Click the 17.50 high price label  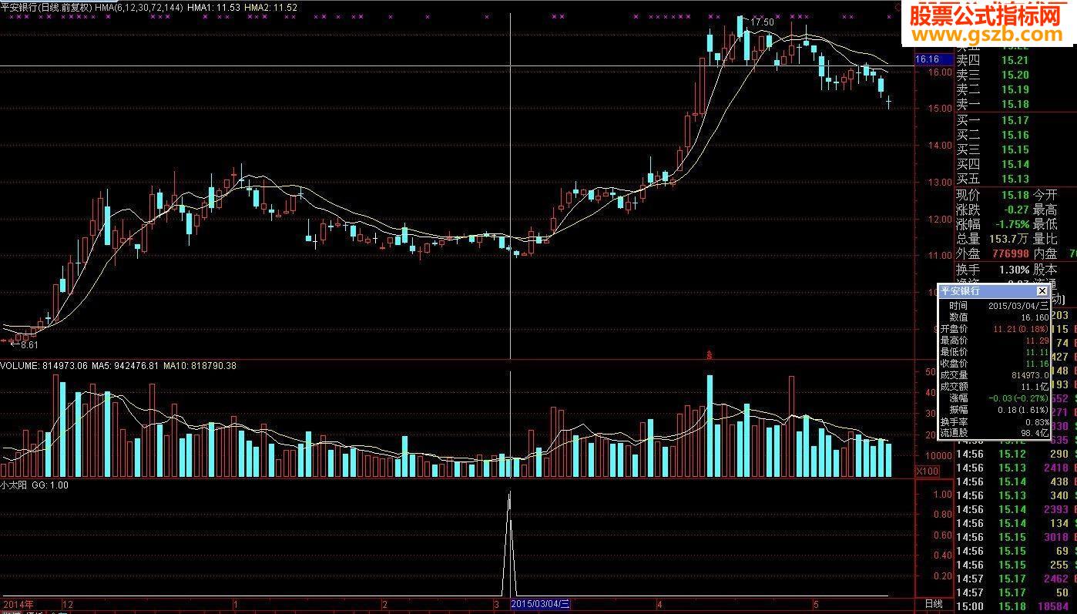(x=762, y=22)
